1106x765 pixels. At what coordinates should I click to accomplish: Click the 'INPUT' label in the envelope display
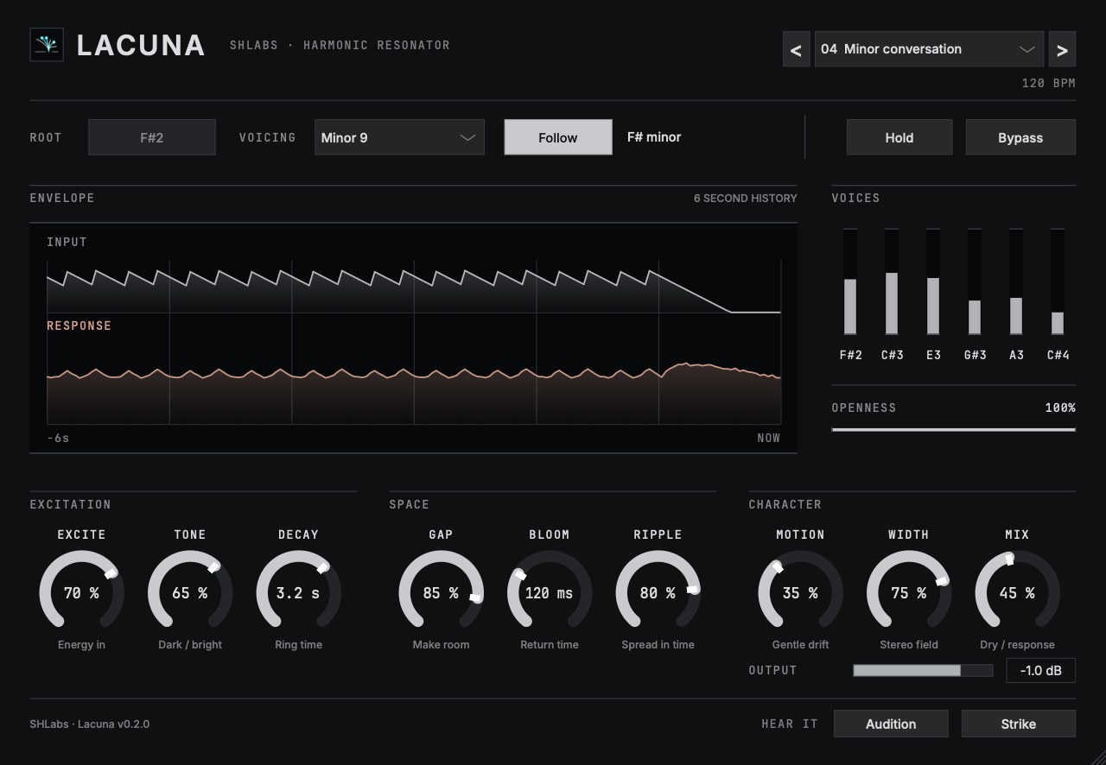click(x=67, y=243)
